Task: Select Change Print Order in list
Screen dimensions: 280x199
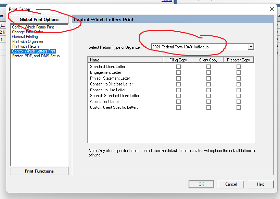Action: (28, 32)
